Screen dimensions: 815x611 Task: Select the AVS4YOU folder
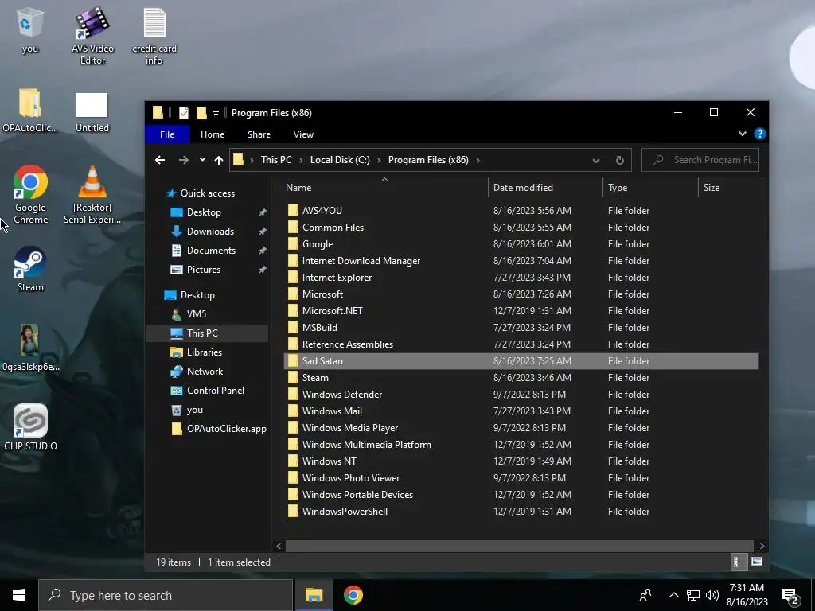click(x=521, y=210)
